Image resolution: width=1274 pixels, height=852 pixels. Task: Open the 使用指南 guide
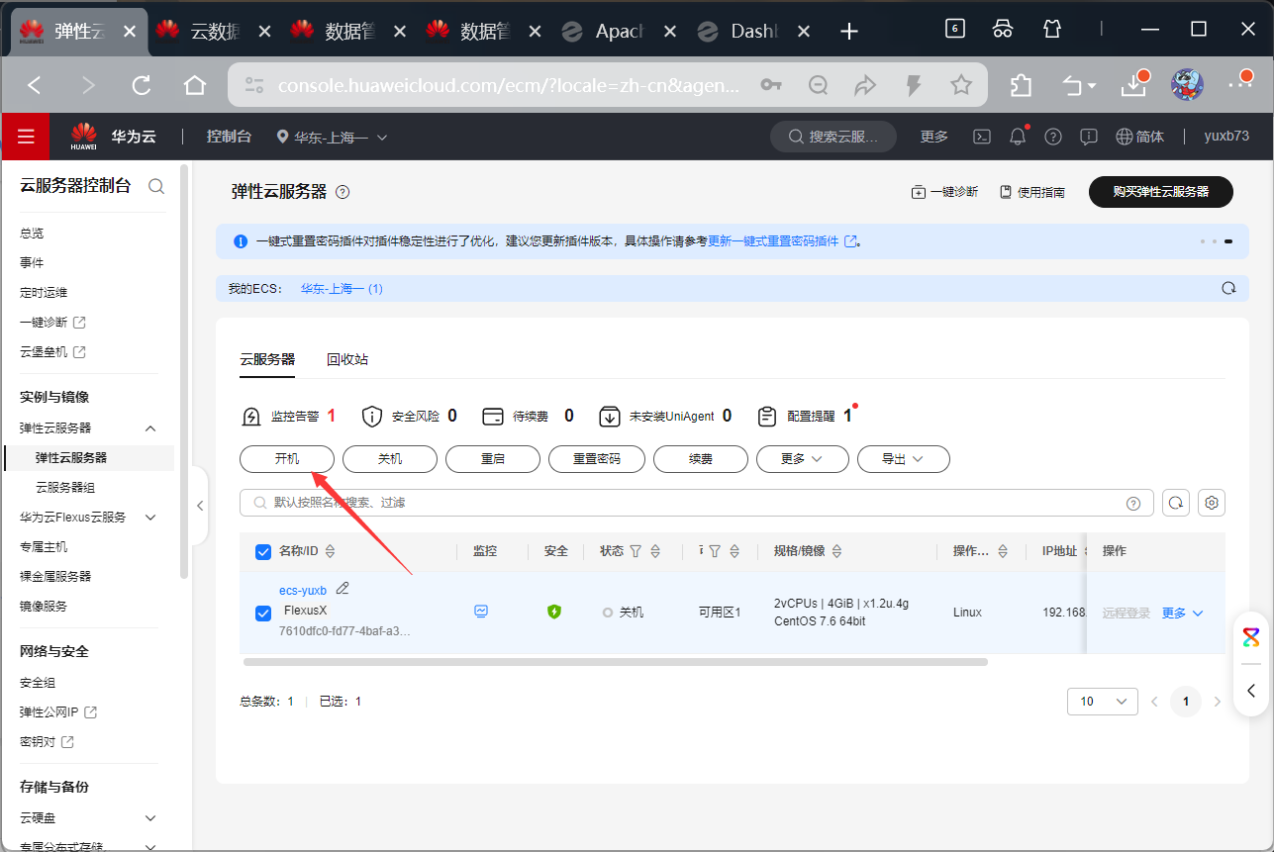(1032, 192)
